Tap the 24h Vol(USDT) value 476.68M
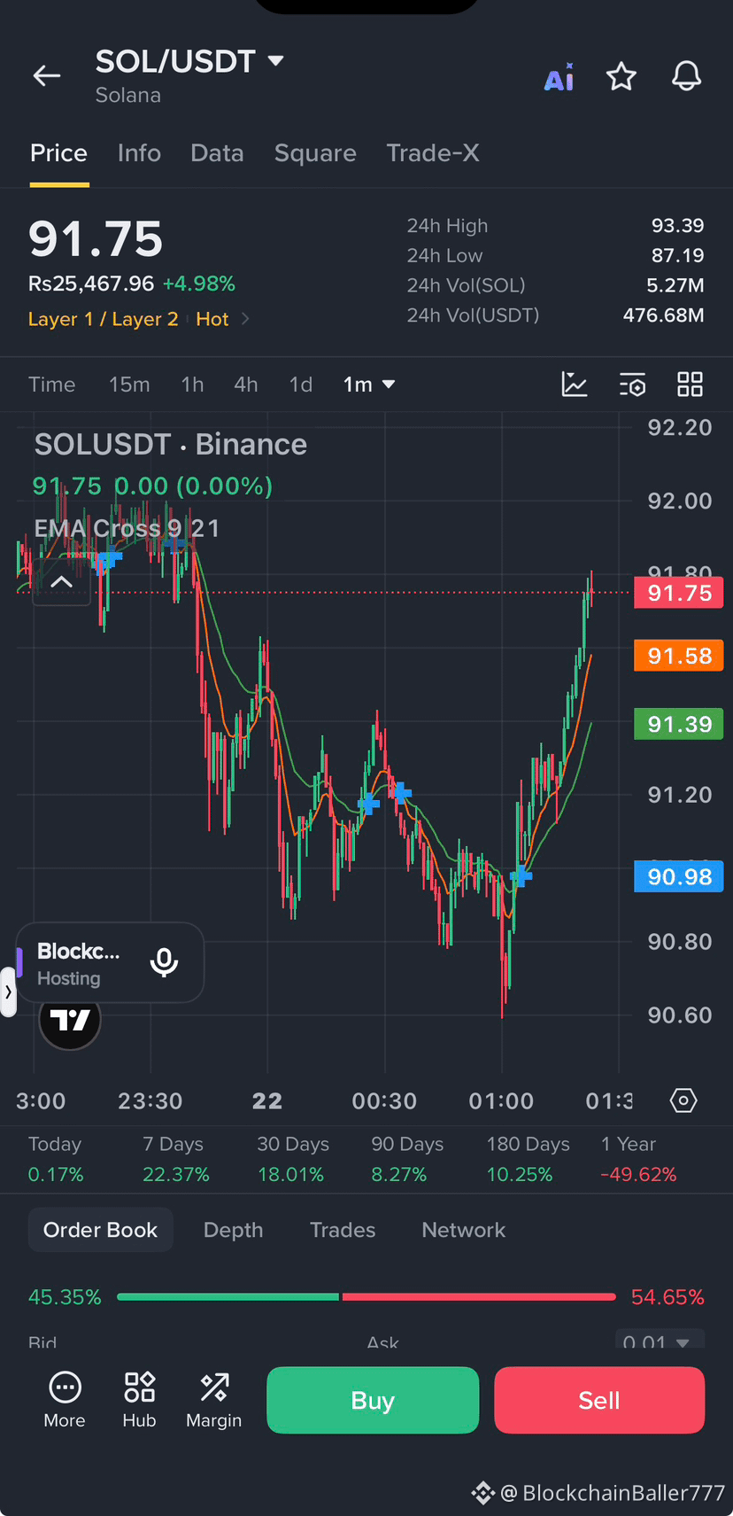 click(x=663, y=315)
